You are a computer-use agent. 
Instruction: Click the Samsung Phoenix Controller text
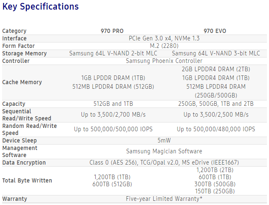(164, 61)
